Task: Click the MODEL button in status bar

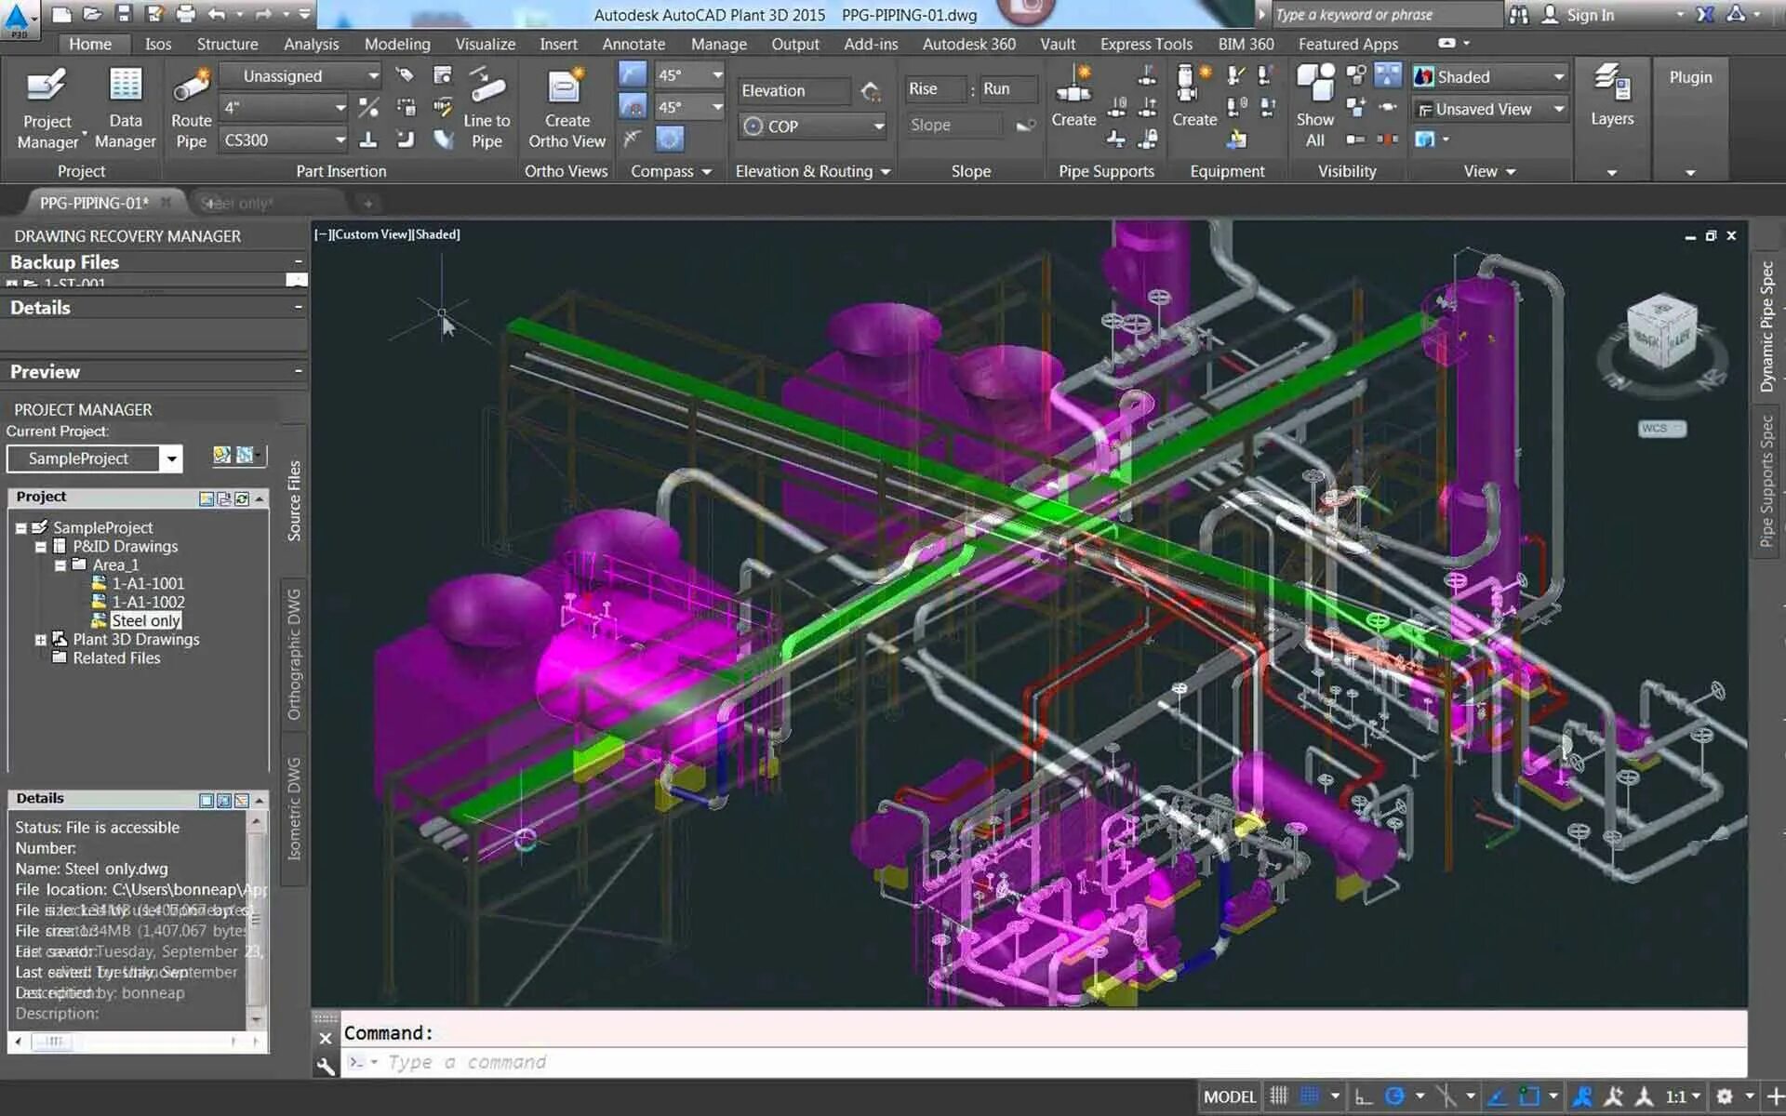Action: (1229, 1096)
